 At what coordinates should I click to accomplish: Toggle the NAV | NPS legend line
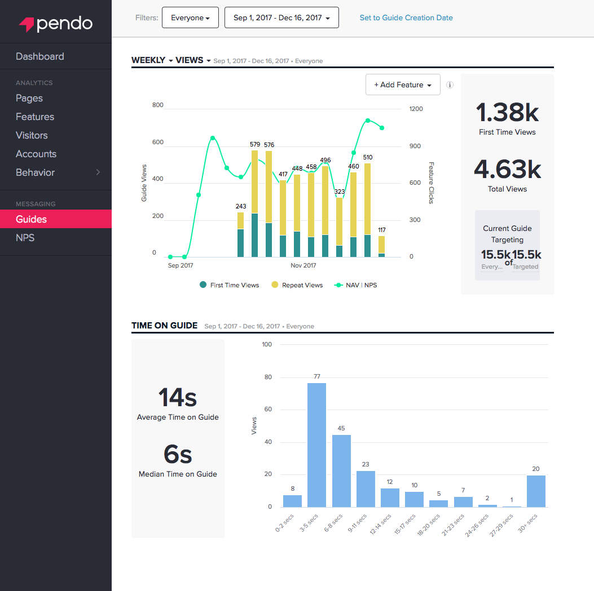tap(355, 285)
